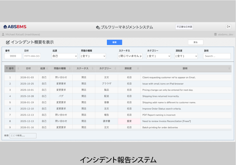Screen dimensions: 236x165
Task: Select 'PDF Report naming is incorrect' row
Action: (x=118, y=115)
